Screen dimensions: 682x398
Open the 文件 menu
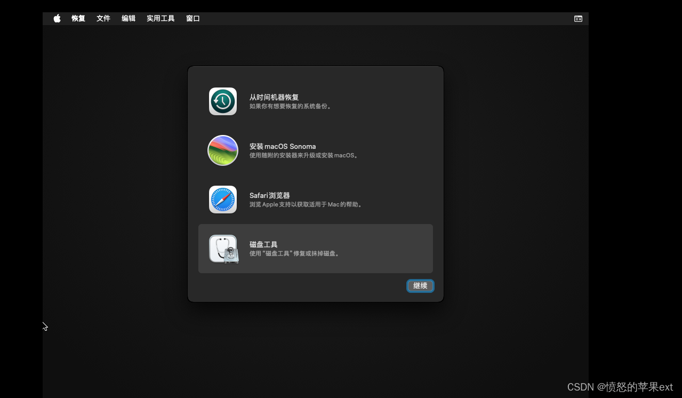[x=103, y=18]
